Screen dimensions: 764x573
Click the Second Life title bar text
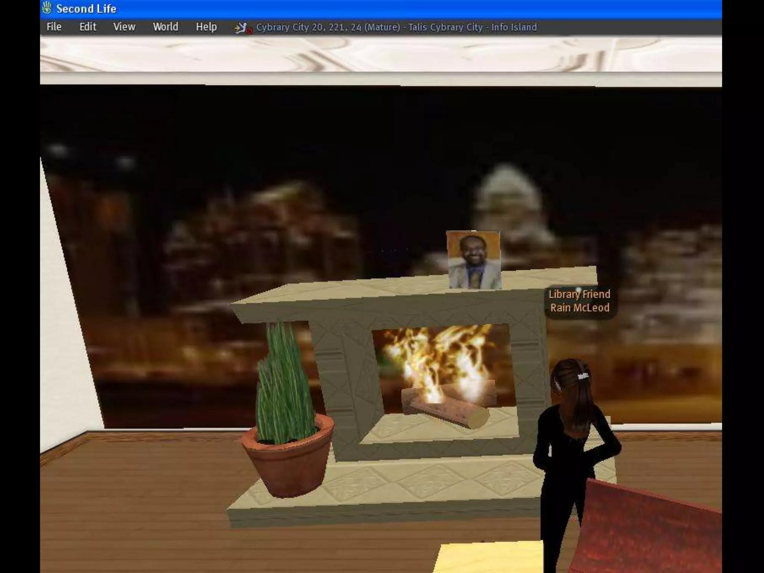tap(86, 9)
